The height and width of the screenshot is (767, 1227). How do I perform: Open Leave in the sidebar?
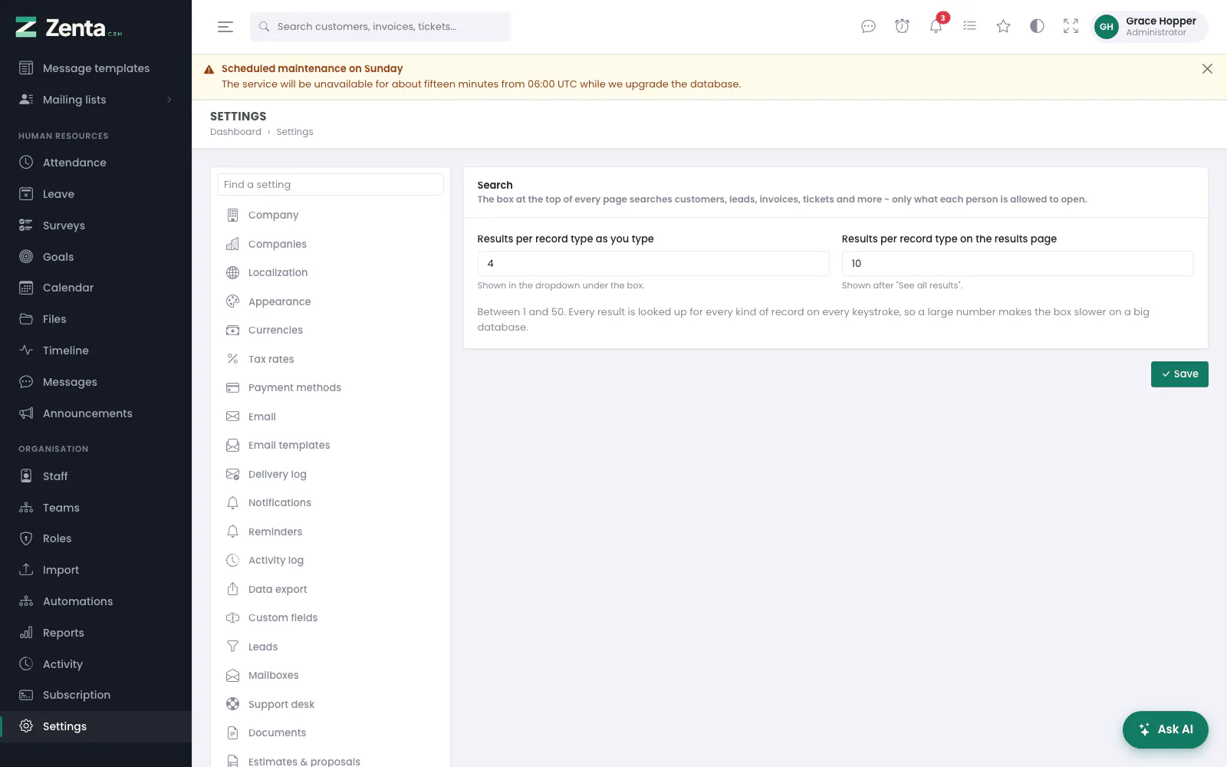coord(96,194)
